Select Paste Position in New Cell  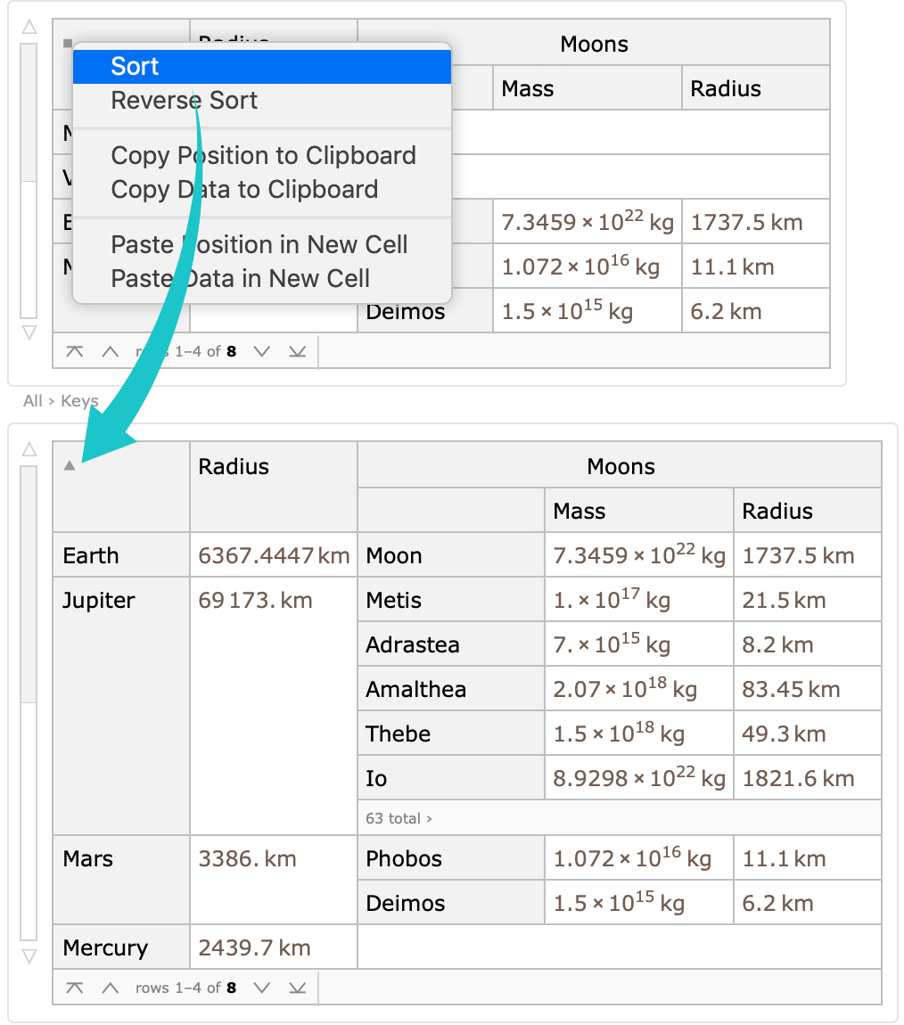262,244
